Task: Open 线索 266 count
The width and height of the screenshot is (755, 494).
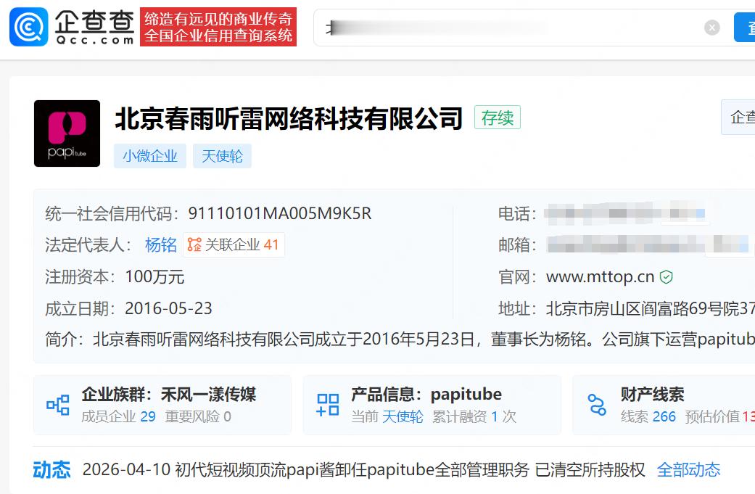Action: 648,416
